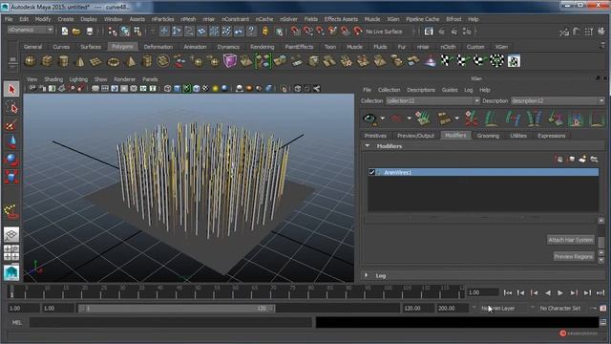Create a polygon sphere from shelf
Screen dimensions: 611x344
30,61
